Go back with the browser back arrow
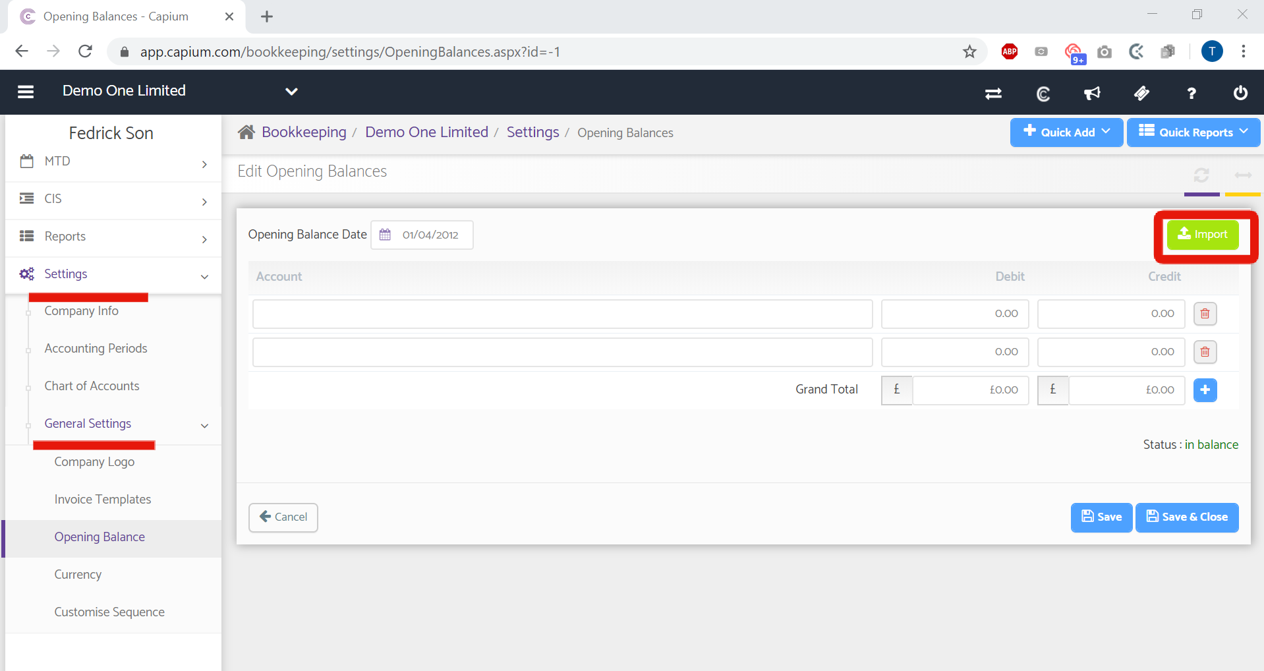The width and height of the screenshot is (1264, 671). tap(22, 51)
